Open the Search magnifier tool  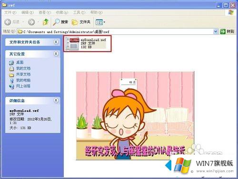(56, 22)
